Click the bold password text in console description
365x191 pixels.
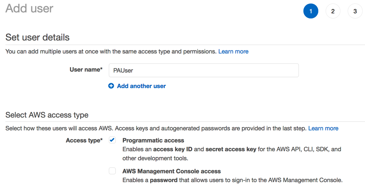(x=164, y=180)
